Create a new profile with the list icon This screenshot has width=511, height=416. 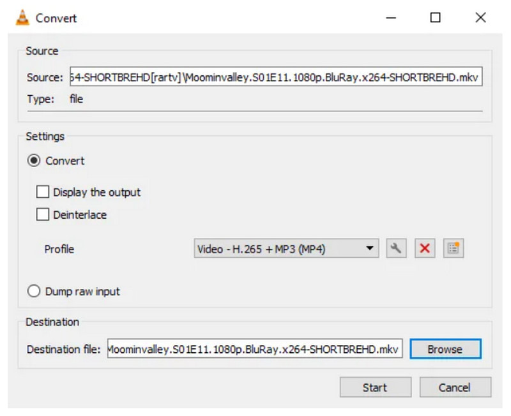(x=453, y=249)
